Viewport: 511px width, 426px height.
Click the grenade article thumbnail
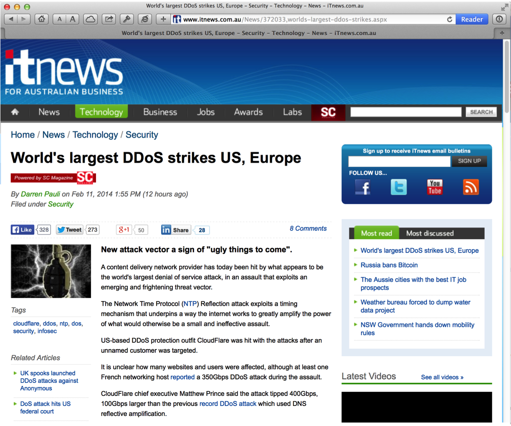point(51,271)
